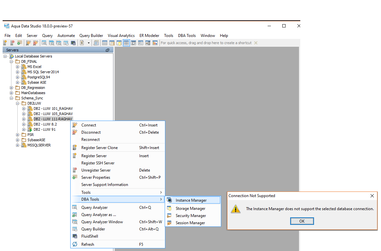Choose Unregister Server in context menu
The width and height of the screenshot is (381, 251).
click(x=118, y=170)
